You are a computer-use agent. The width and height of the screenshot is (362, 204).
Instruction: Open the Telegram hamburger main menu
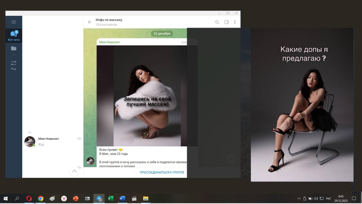14,22
